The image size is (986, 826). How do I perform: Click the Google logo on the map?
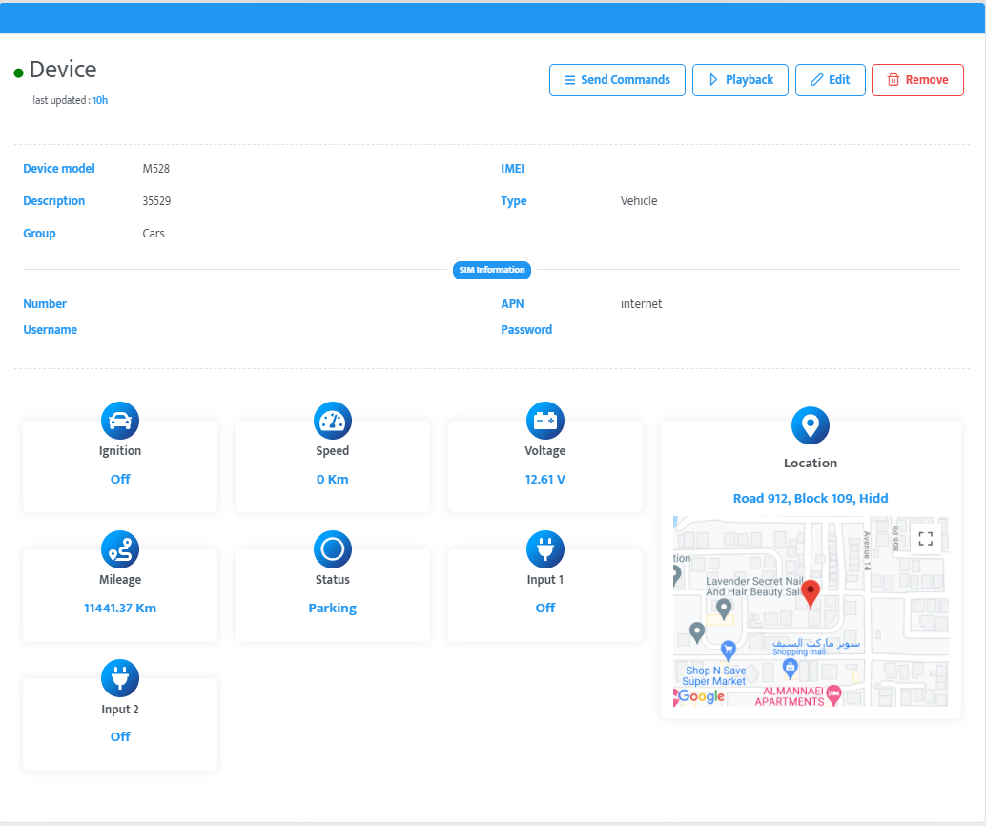coord(702,696)
